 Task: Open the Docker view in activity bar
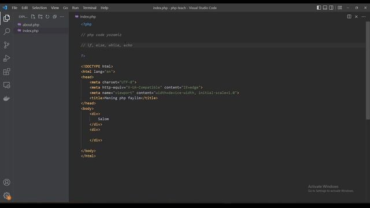click(x=6, y=99)
